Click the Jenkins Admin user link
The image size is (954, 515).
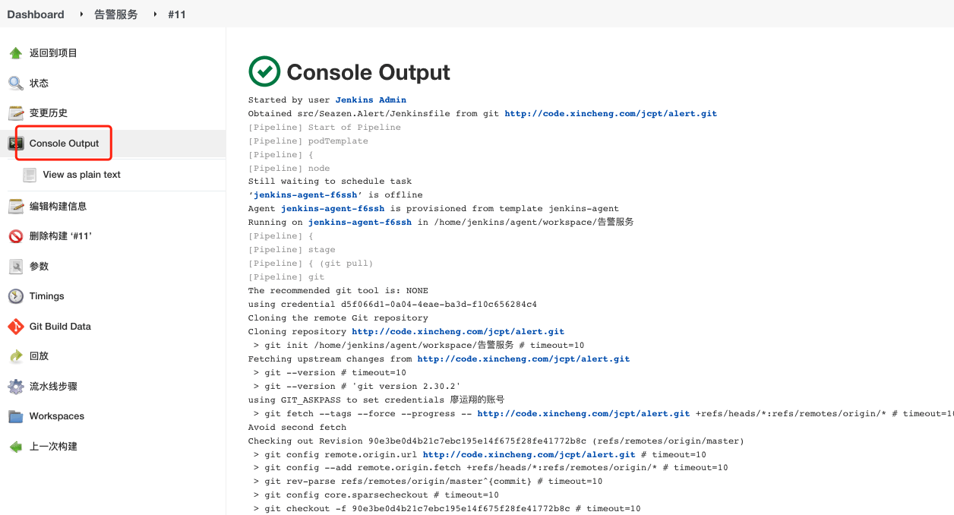[x=371, y=100]
